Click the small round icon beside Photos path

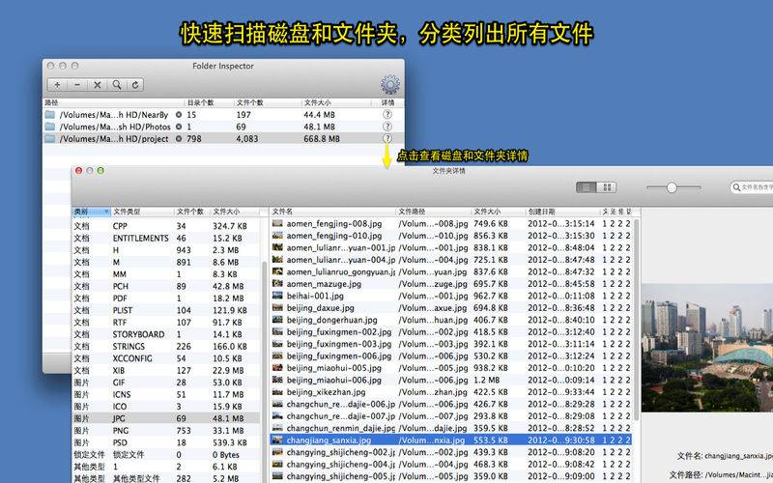178,127
